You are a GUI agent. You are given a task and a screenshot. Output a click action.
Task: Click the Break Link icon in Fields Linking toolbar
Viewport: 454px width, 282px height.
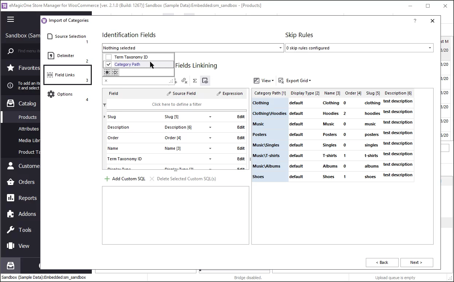[184, 80]
